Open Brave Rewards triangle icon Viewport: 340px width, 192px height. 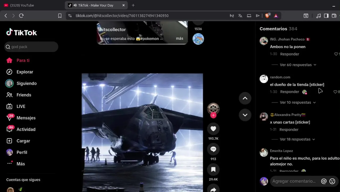click(x=276, y=16)
